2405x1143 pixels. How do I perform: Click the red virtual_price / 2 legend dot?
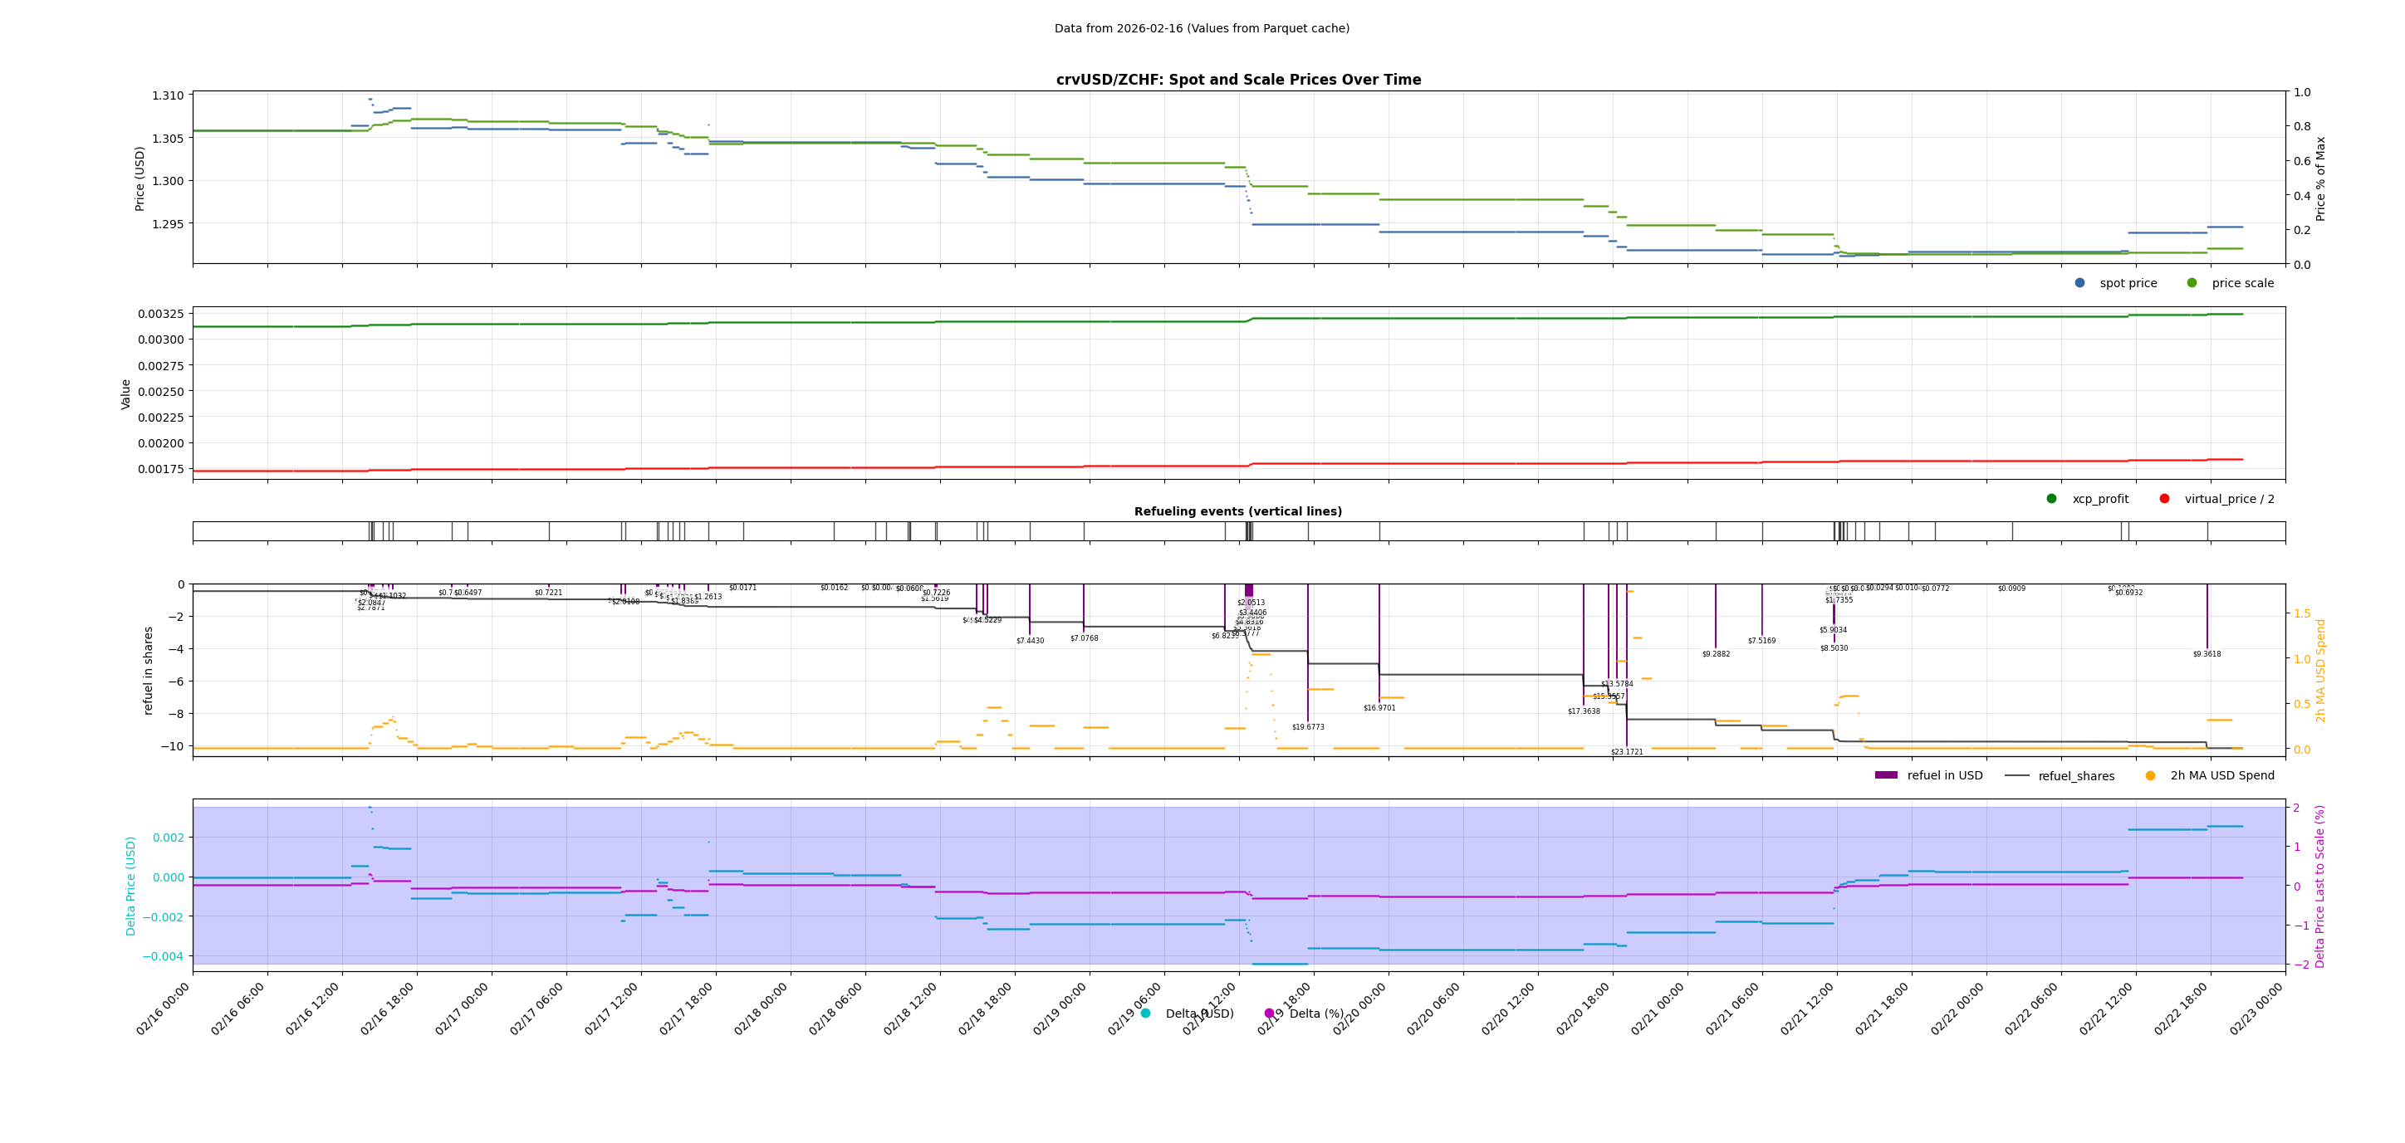tap(2164, 498)
